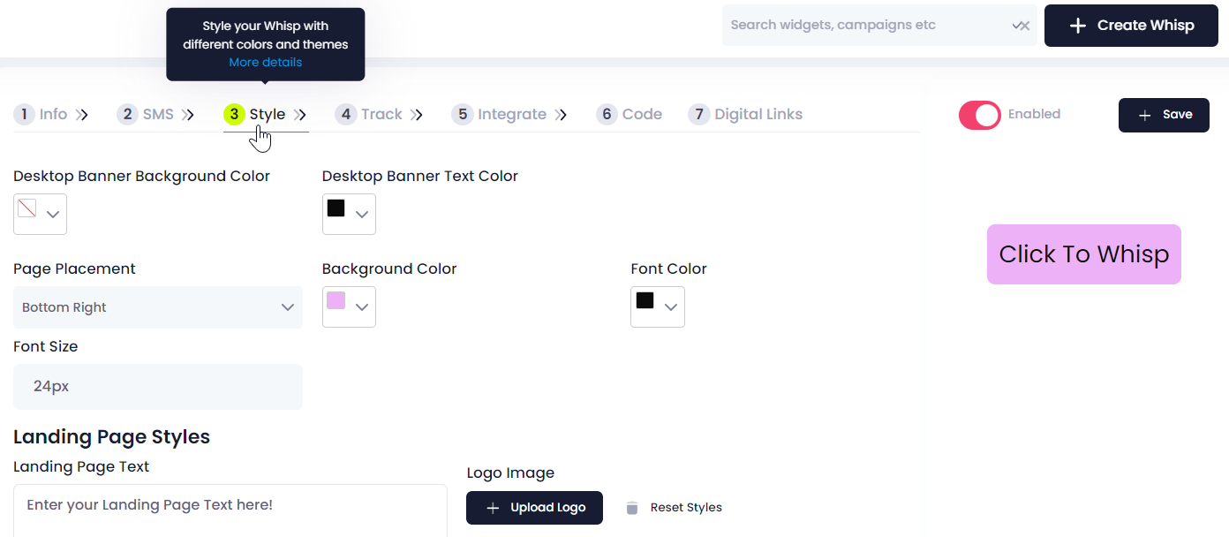Expand the Background Color picker chevron
This screenshot has width=1229, height=537.
click(362, 307)
